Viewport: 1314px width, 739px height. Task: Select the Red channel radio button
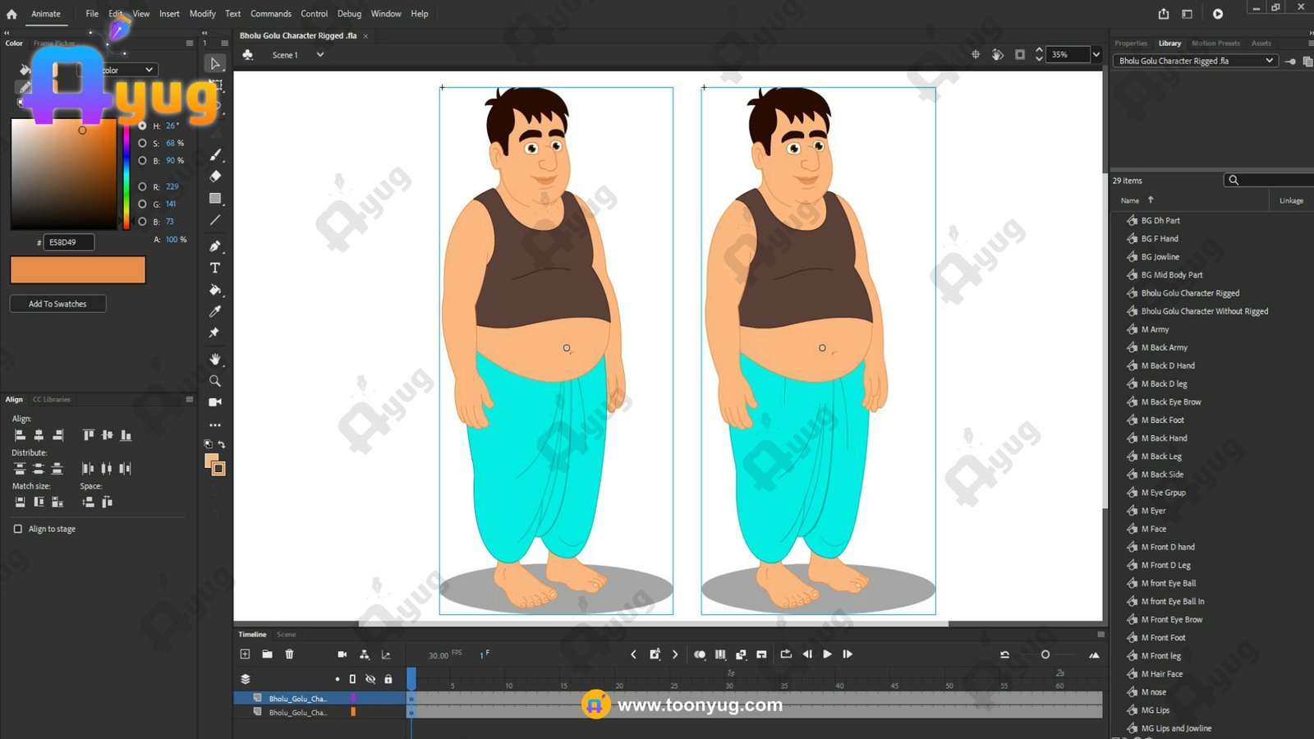(143, 186)
